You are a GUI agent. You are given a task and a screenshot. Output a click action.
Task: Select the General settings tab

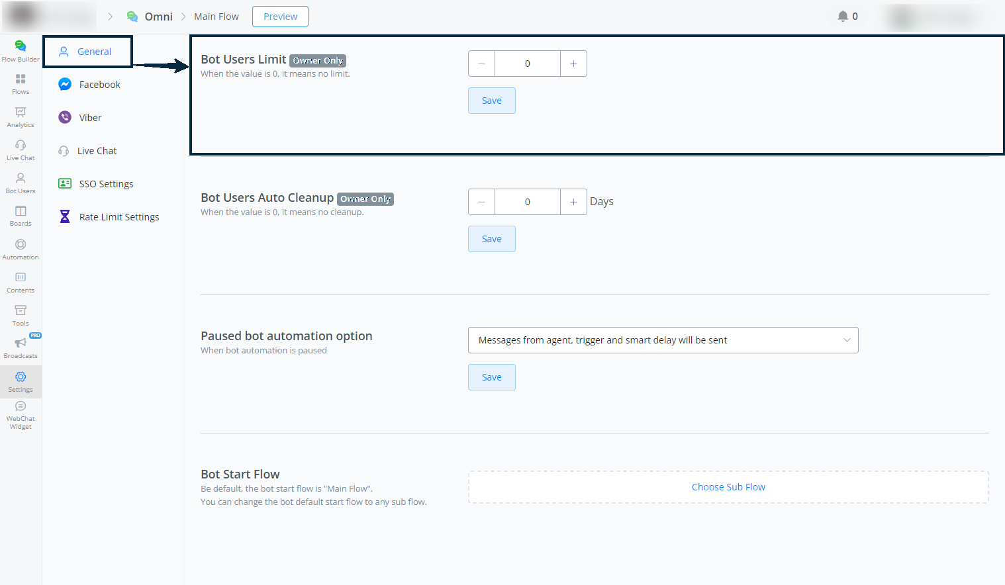coord(88,52)
